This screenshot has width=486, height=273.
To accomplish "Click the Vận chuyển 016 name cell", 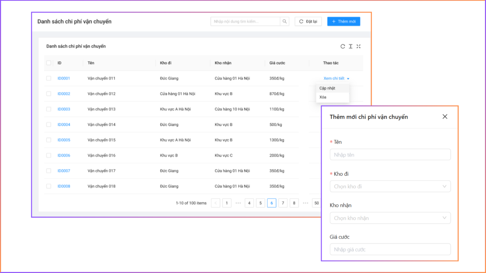I will pyautogui.click(x=101, y=156).
